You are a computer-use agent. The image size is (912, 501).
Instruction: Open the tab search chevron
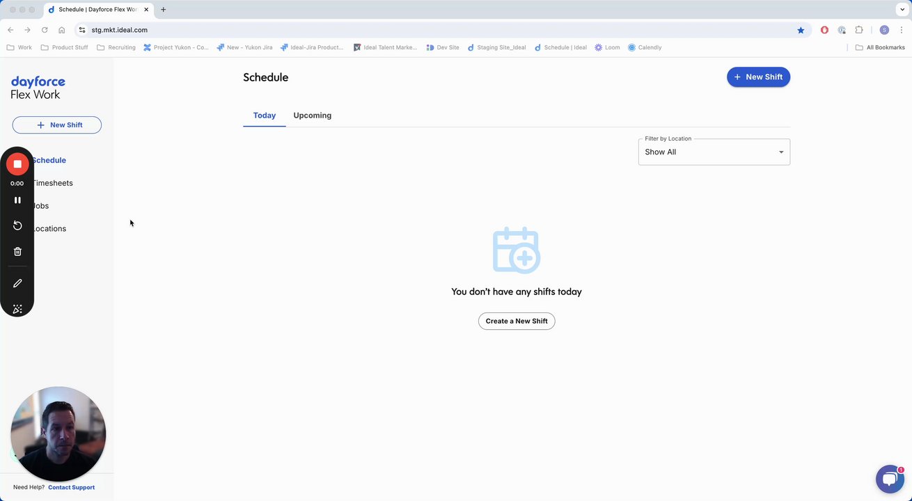pos(902,10)
